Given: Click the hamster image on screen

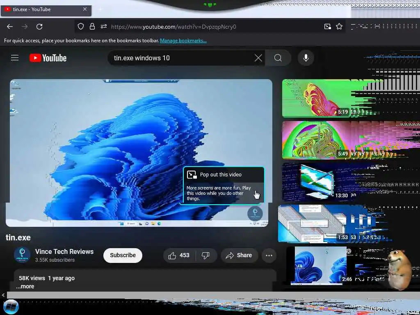Looking at the screenshot, I should [399, 269].
